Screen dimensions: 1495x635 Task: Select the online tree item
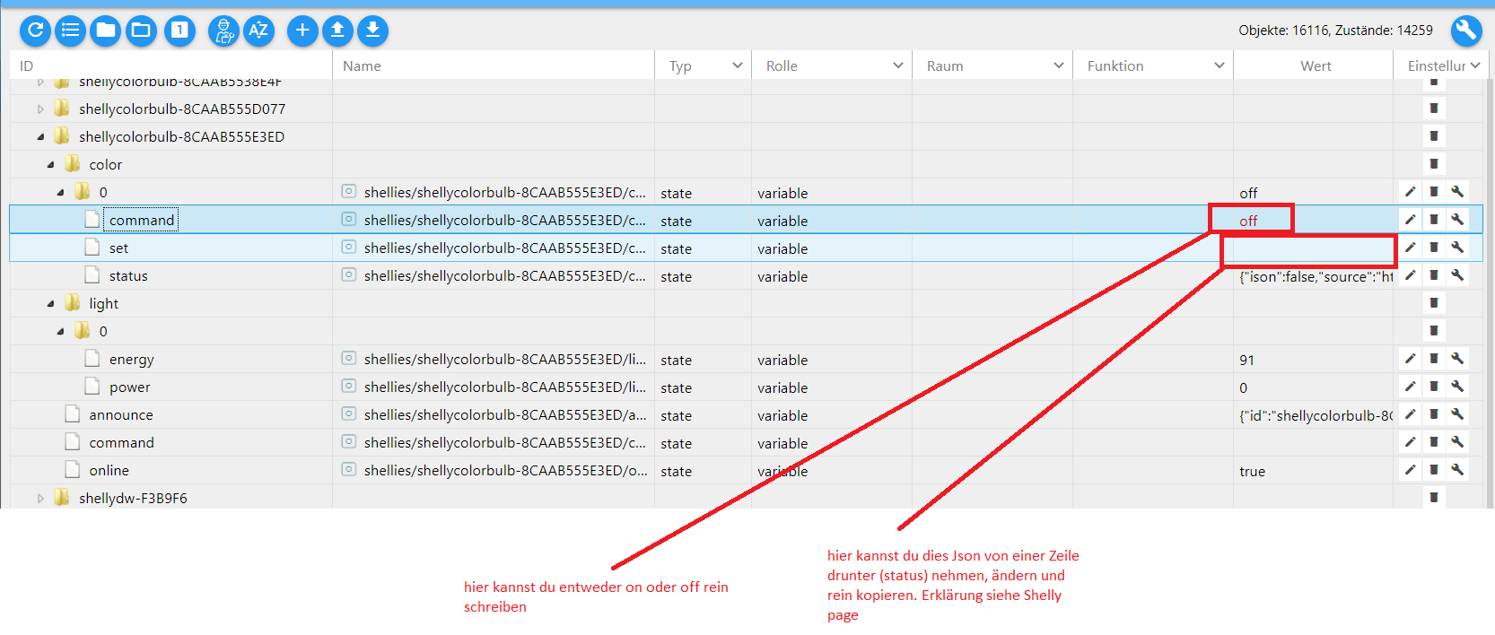[x=109, y=471]
